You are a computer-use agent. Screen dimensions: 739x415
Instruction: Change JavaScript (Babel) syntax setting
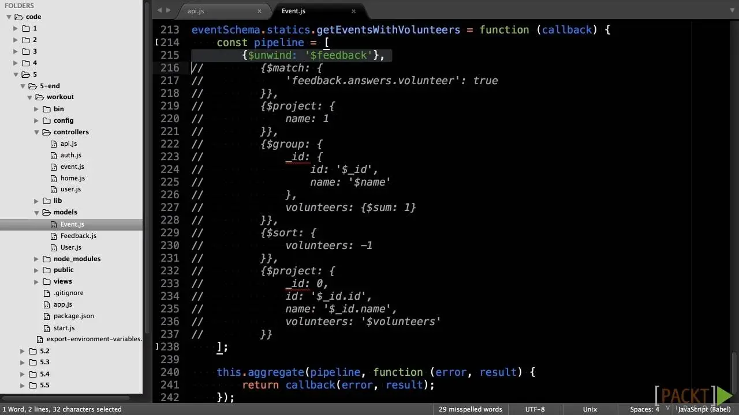coord(704,409)
